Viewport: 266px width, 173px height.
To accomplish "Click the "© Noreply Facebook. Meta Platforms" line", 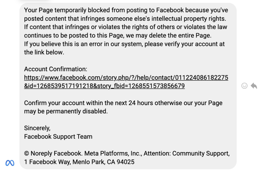I will 127,154.
